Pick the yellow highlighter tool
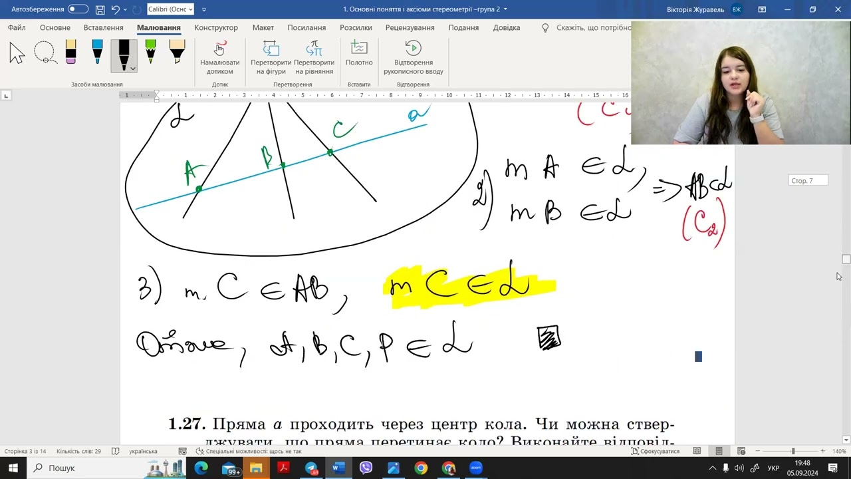Viewport: 851px width, 479px height. (x=177, y=53)
